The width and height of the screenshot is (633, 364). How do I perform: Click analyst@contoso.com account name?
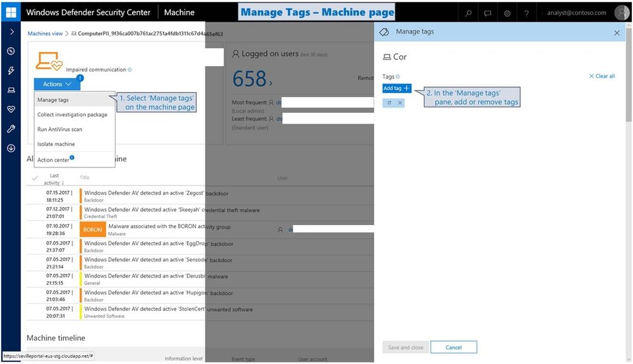point(577,13)
